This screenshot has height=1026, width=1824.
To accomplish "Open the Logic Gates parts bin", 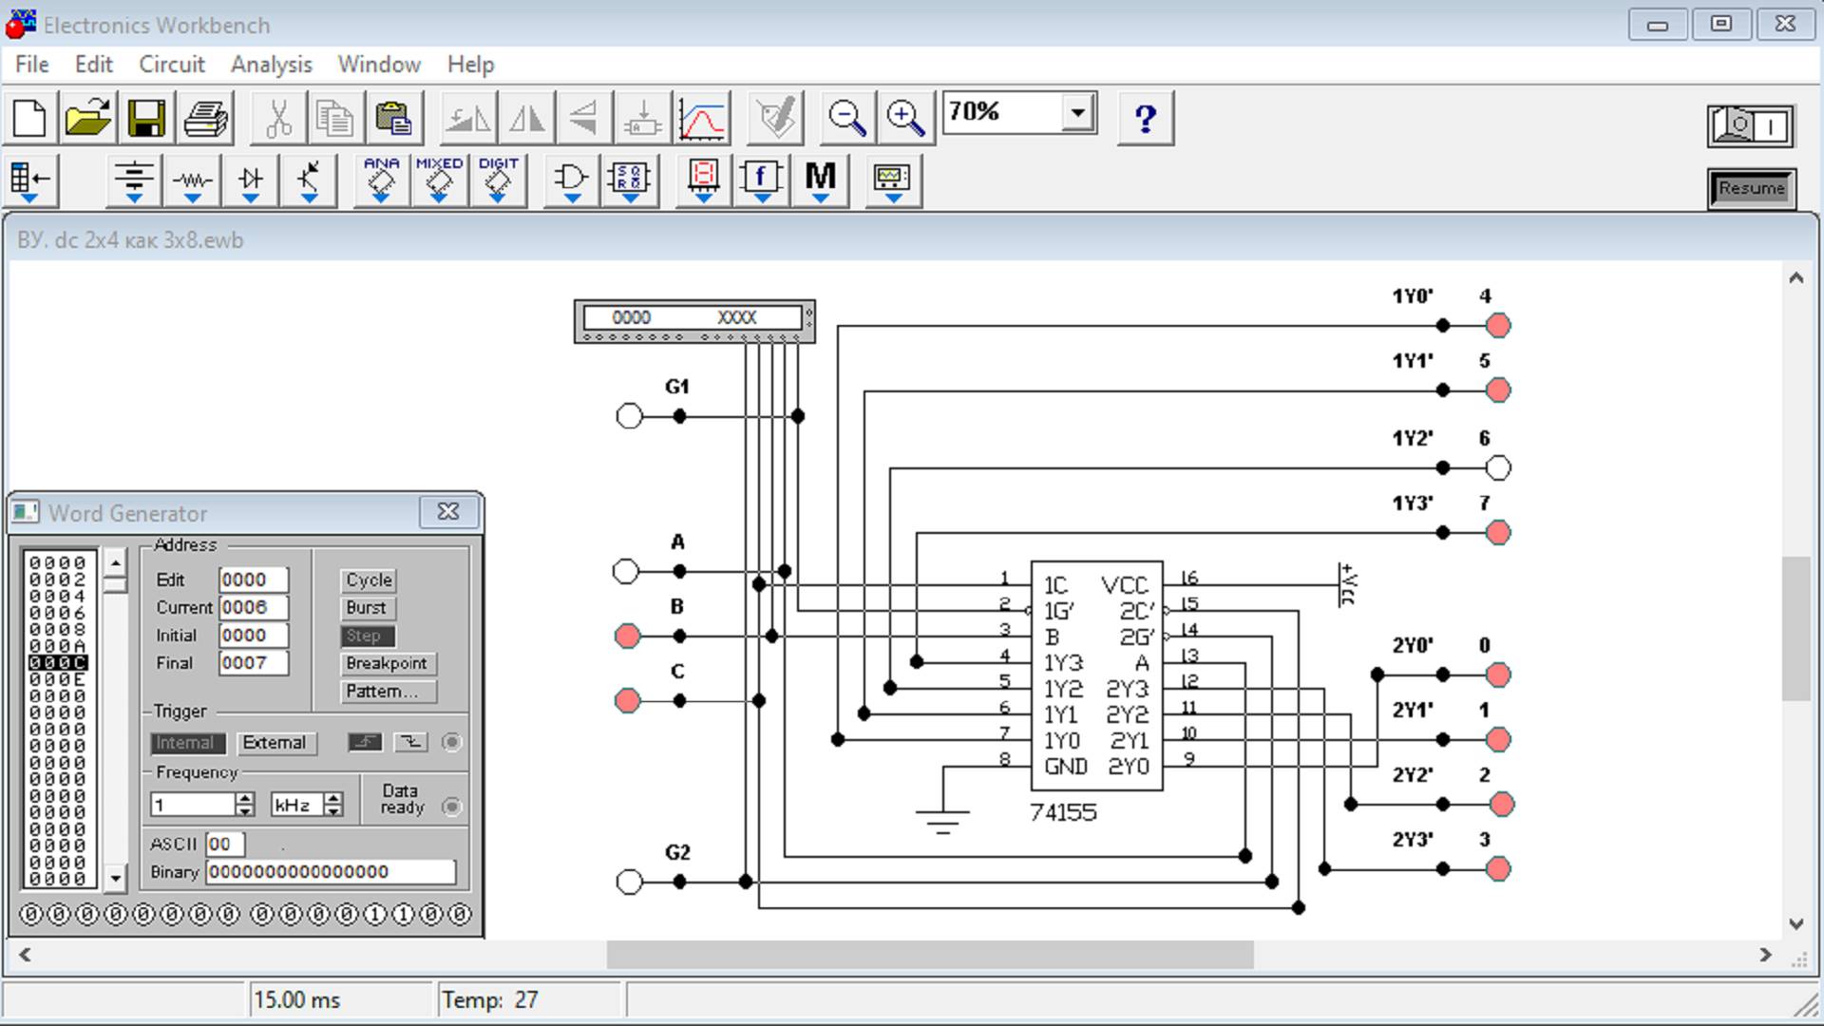I will [x=571, y=180].
